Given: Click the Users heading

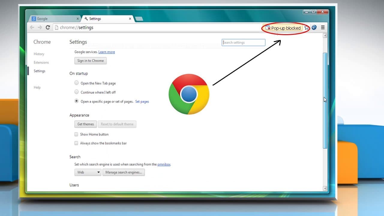Looking at the screenshot, I should point(74,185).
